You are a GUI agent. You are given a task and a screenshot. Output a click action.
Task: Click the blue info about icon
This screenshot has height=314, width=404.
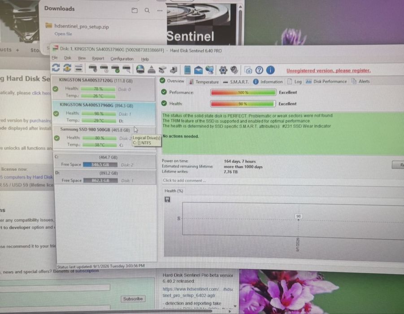pos(270,70)
